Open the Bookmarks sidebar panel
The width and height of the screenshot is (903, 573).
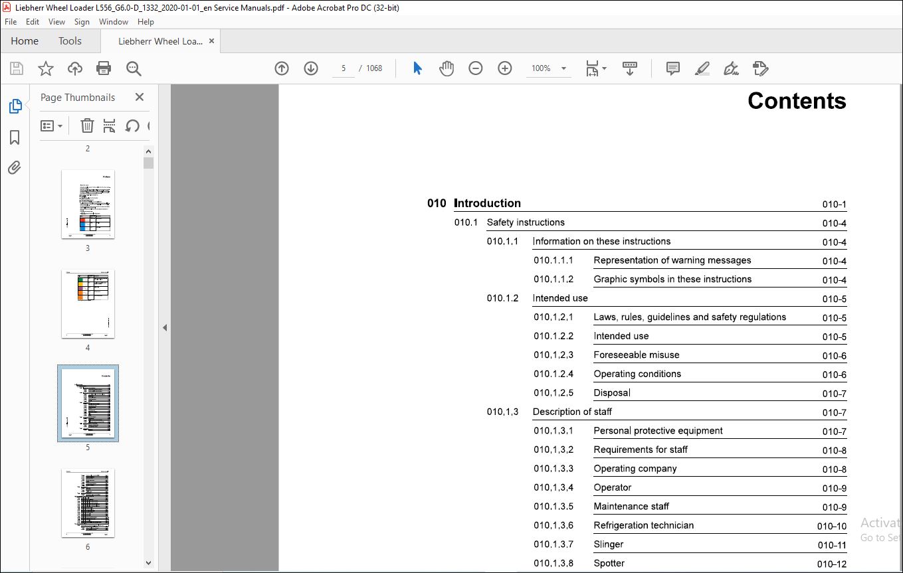pos(15,137)
